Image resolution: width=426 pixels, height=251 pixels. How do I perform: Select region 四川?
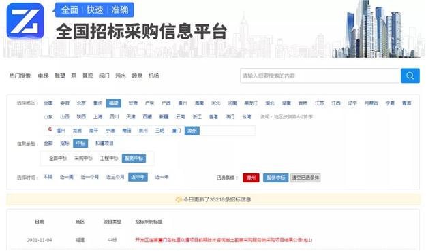[115, 117]
